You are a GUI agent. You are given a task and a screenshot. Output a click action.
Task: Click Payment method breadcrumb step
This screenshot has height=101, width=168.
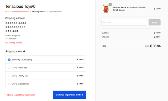(x=55, y=12)
